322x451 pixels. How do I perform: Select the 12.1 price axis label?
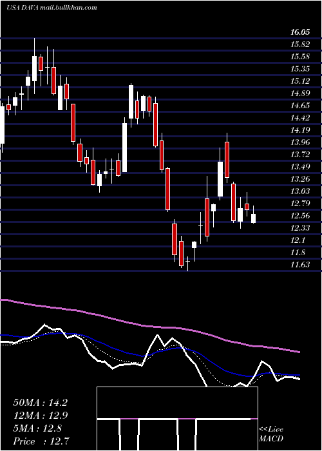298,240
